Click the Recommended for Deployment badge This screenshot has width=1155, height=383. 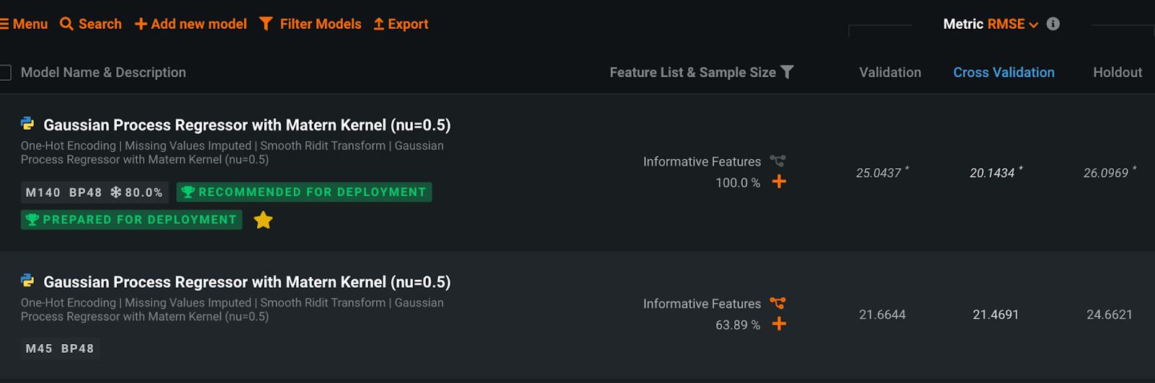304,192
